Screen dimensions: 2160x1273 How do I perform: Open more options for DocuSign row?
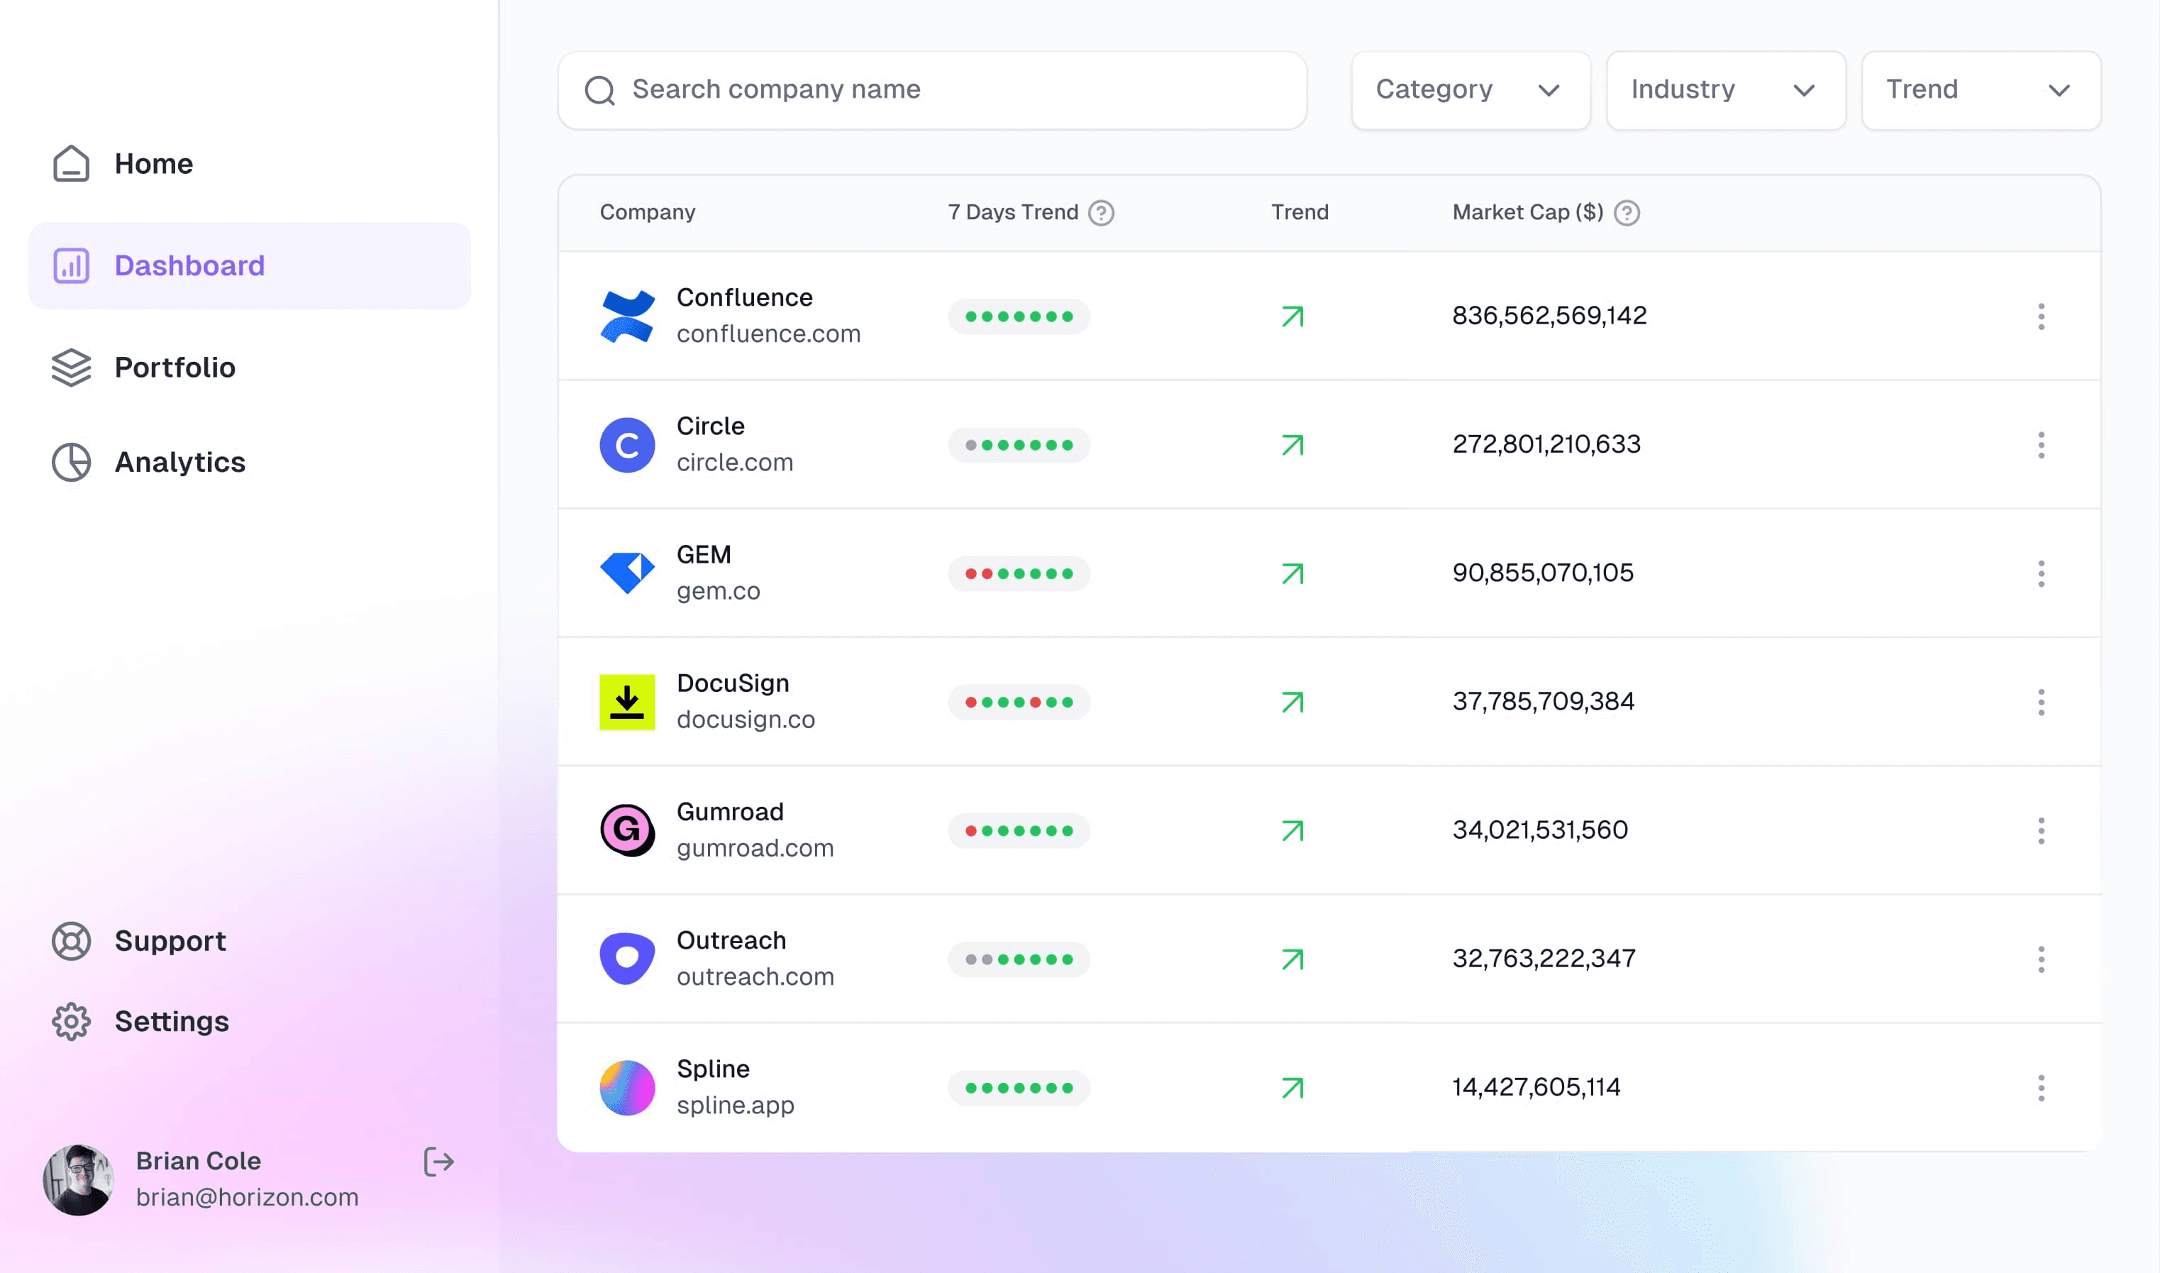pyautogui.click(x=2041, y=702)
